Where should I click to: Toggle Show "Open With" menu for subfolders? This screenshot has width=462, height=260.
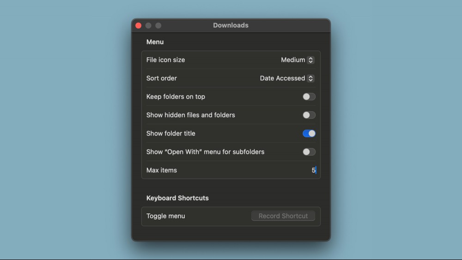(x=309, y=152)
